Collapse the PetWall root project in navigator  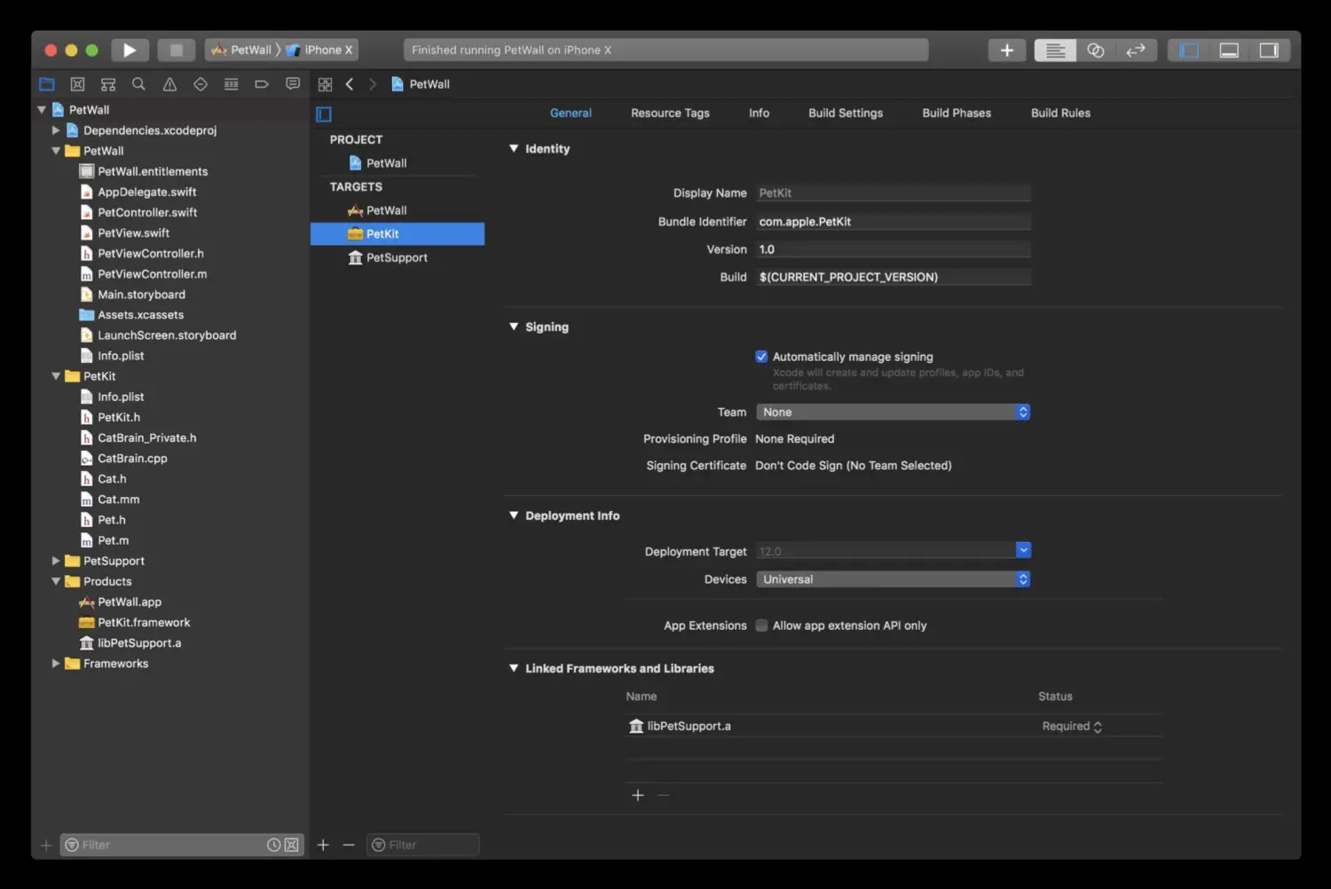(42, 110)
